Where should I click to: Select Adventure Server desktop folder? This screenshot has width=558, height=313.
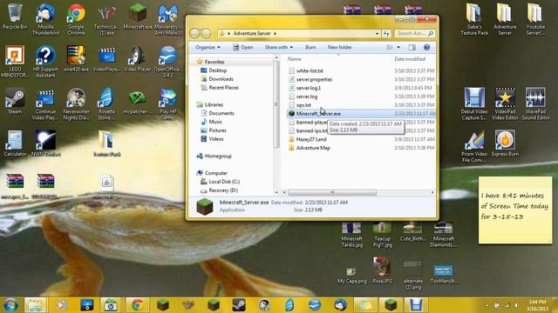coord(505,19)
